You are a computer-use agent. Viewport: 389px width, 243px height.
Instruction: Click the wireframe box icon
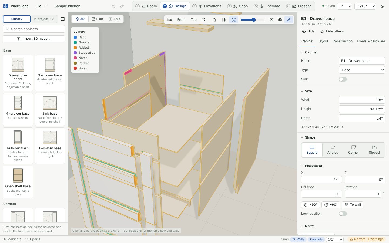[271, 20]
